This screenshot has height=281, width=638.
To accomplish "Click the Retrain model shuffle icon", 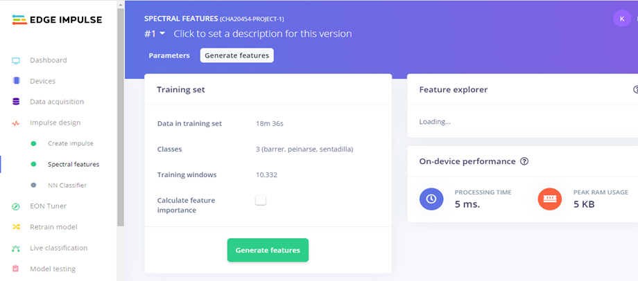I will coord(16,227).
